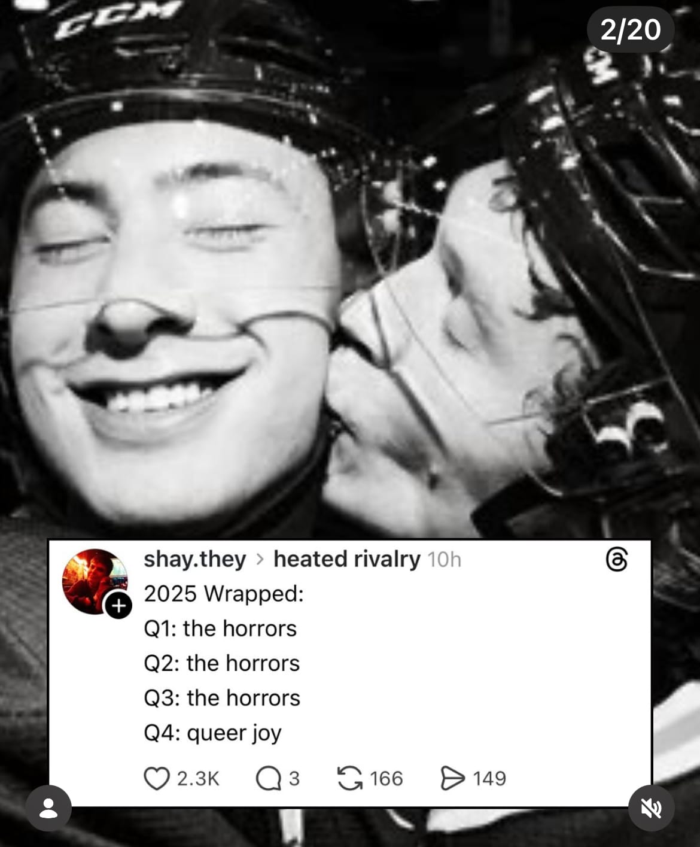Click the 2/20 slide counter badge

(631, 29)
